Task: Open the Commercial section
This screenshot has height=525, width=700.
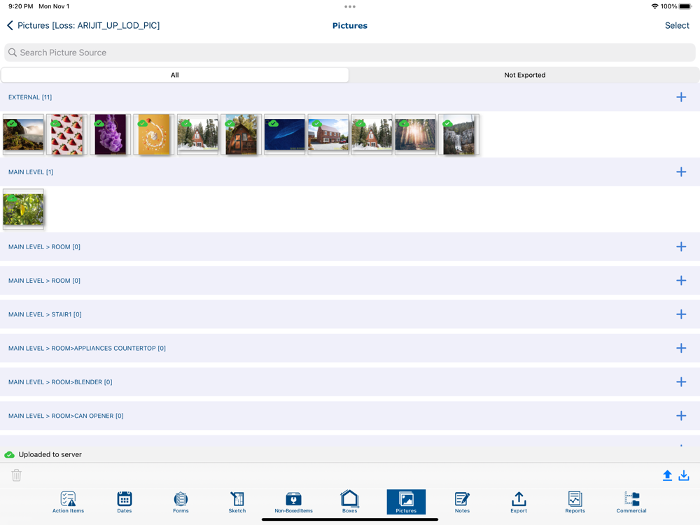Action: (631, 502)
